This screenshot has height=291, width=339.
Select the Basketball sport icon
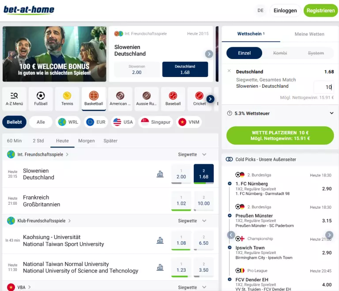pos(94,99)
